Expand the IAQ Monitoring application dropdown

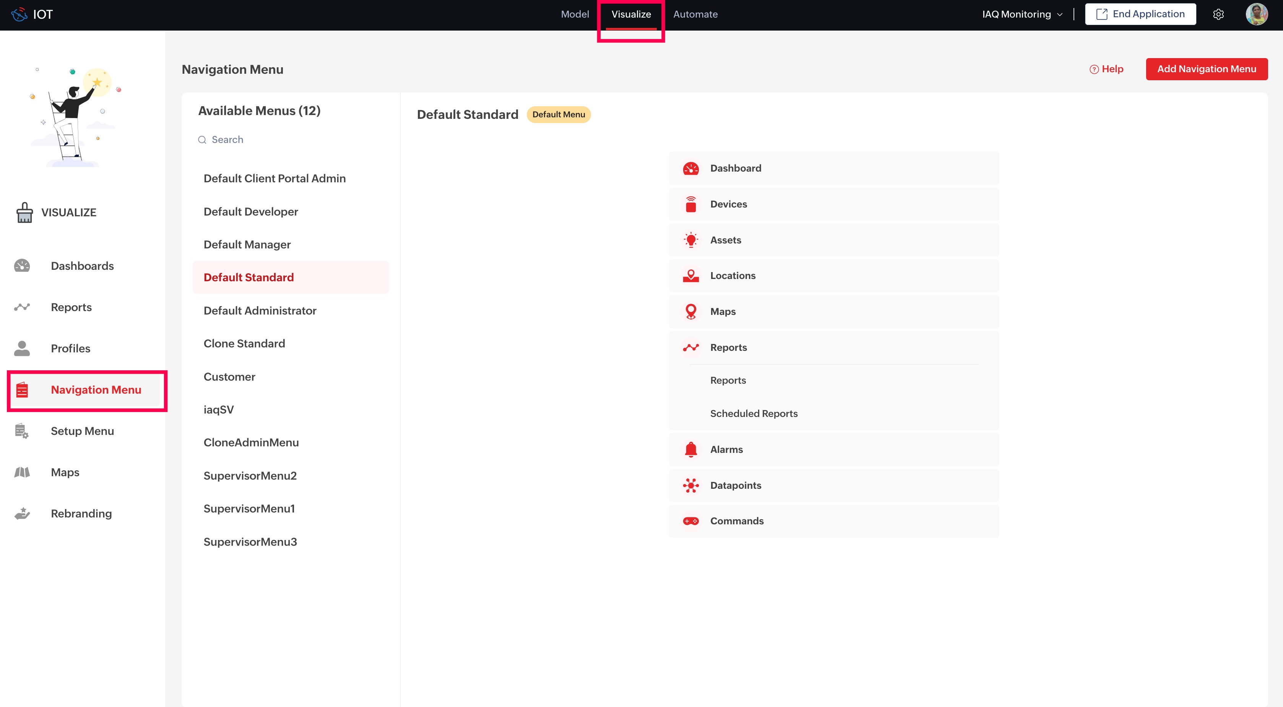click(x=1022, y=15)
